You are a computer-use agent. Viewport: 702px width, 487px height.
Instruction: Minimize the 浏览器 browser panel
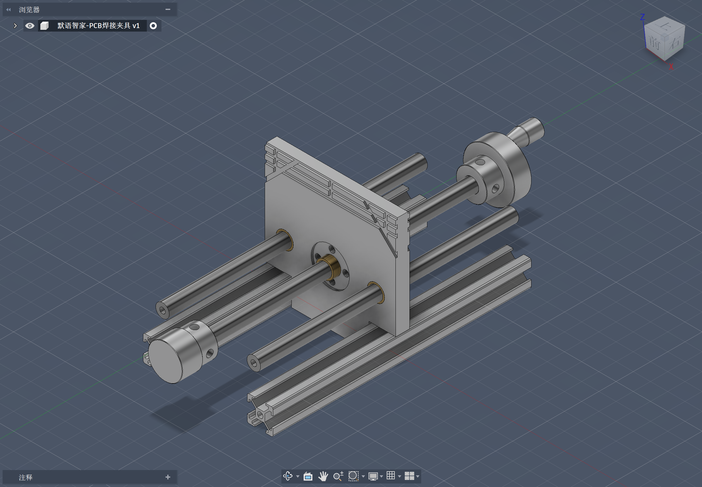point(168,9)
